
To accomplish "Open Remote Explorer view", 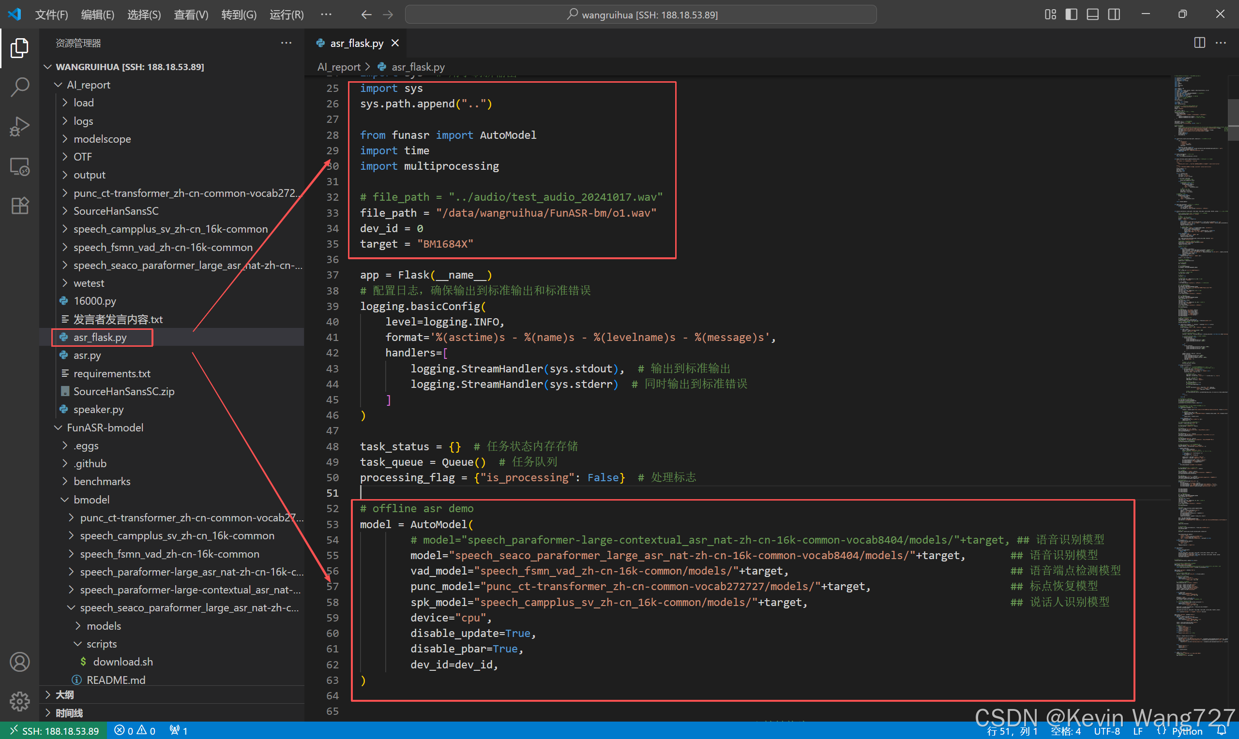I will click(x=19, y=166).
